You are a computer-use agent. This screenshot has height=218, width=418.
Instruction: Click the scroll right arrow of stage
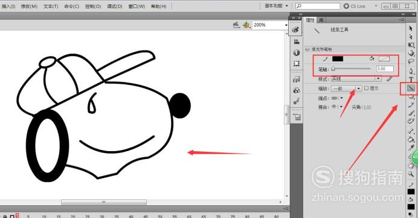[280, 202]
